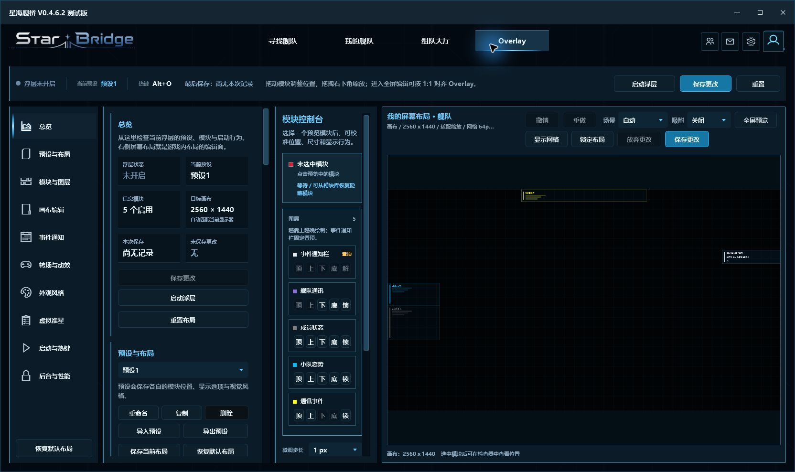Viewport: 795px width, 472px height.
Task: Move 舰队通讯 layer down with 下
Action: tap(322, 305)
